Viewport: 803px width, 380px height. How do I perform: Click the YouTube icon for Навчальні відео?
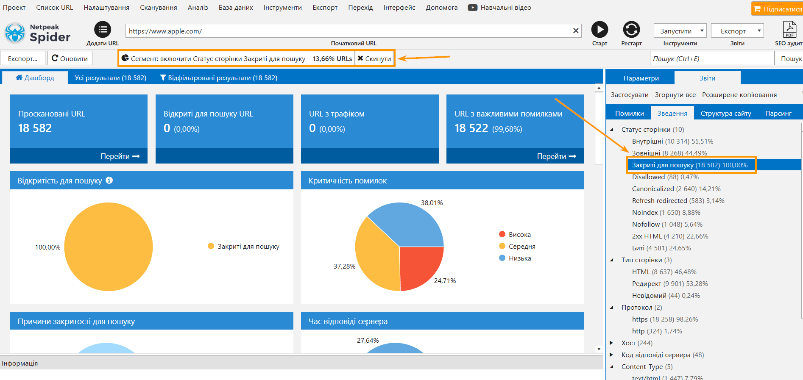(x=473, y=8)
